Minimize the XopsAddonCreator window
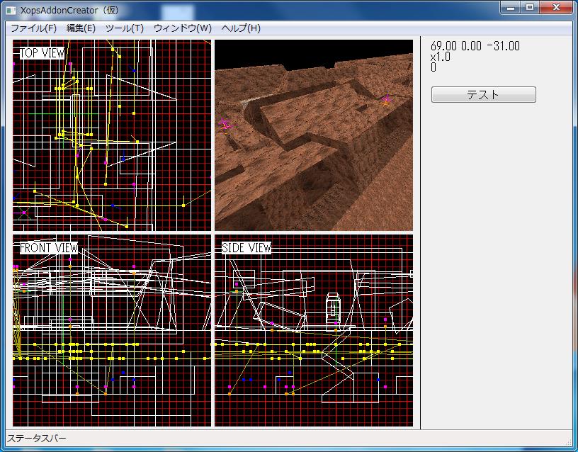578x452 pixels. pyautogui.click(x=511, y=7)
